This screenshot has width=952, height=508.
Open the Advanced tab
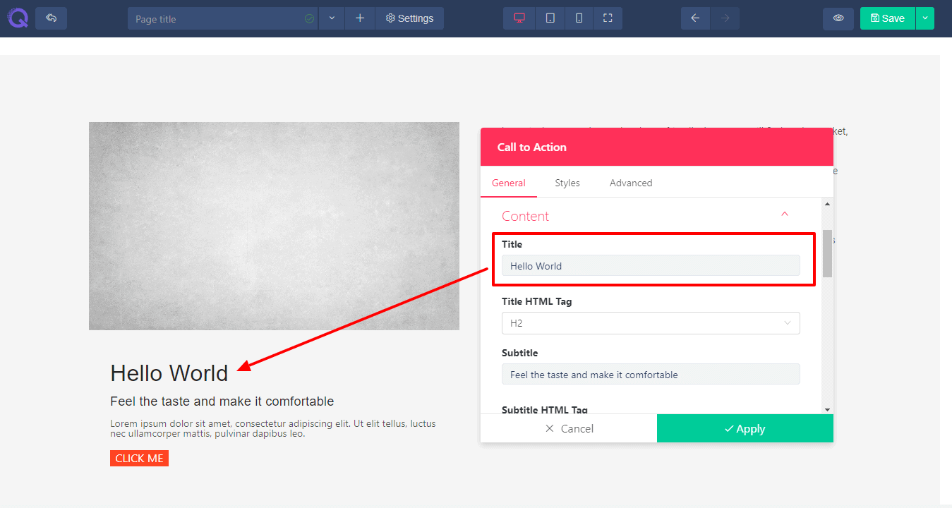coord(630,183)
